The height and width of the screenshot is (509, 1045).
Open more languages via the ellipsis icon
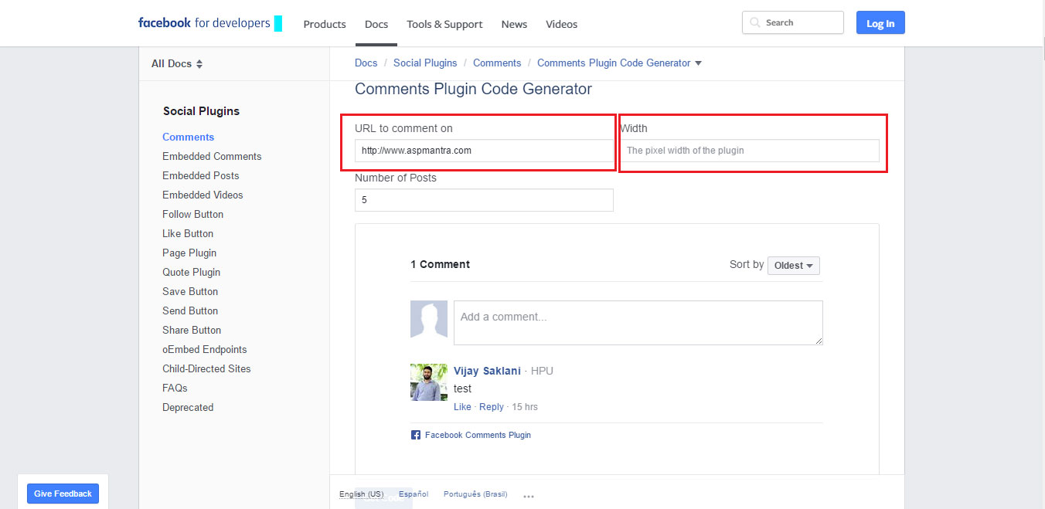[528, 496]
